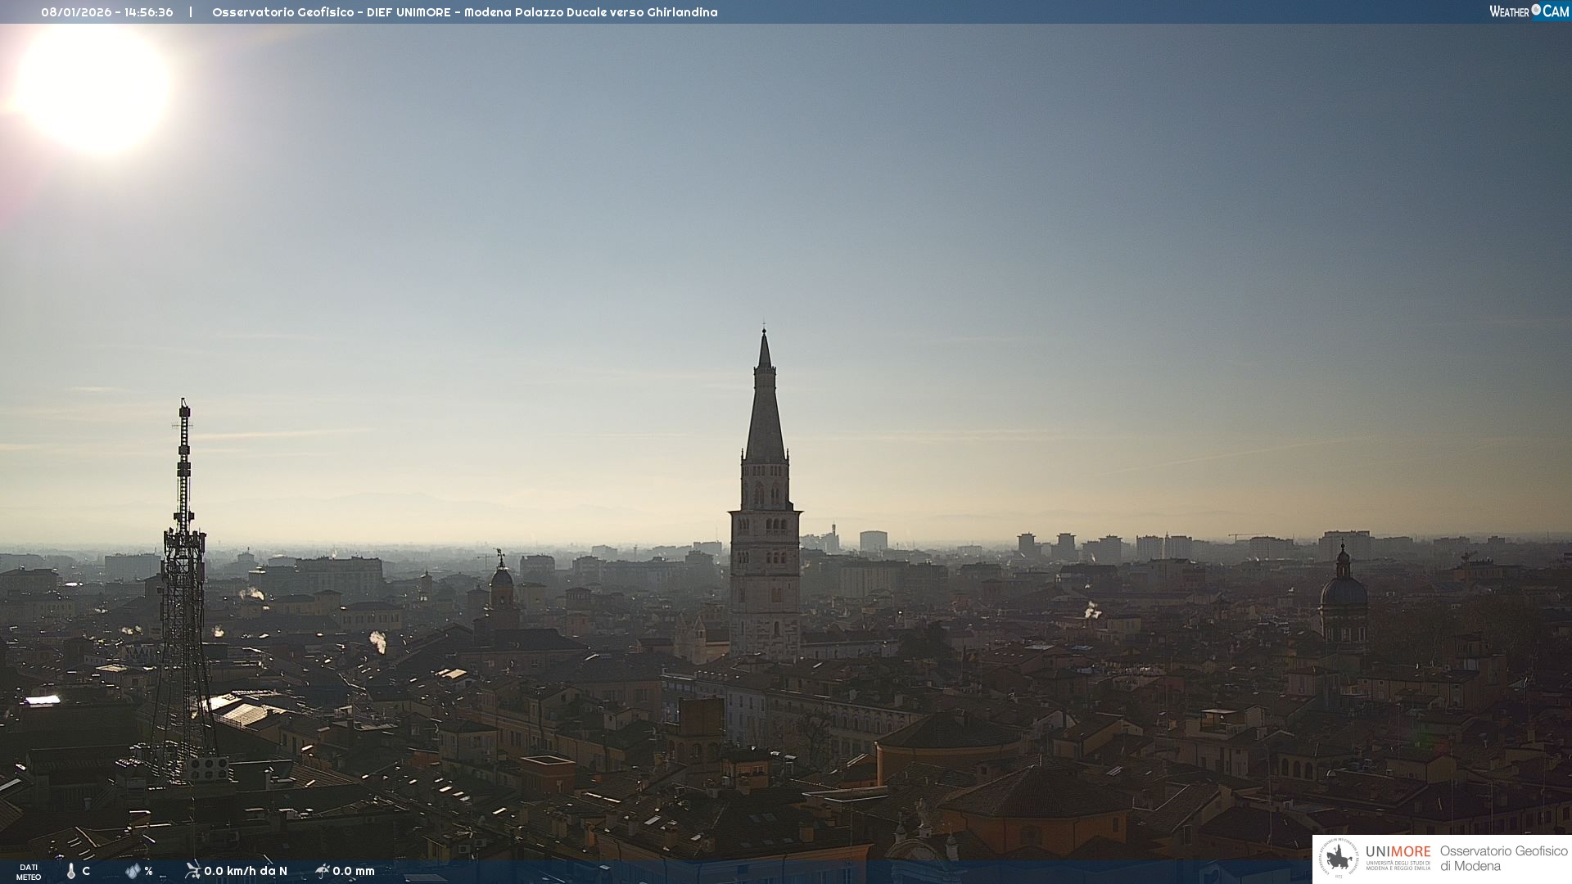This screenshot has height=884, width=1572.
Task: Click the bright sun in the sky
Action: pos(93,86)
